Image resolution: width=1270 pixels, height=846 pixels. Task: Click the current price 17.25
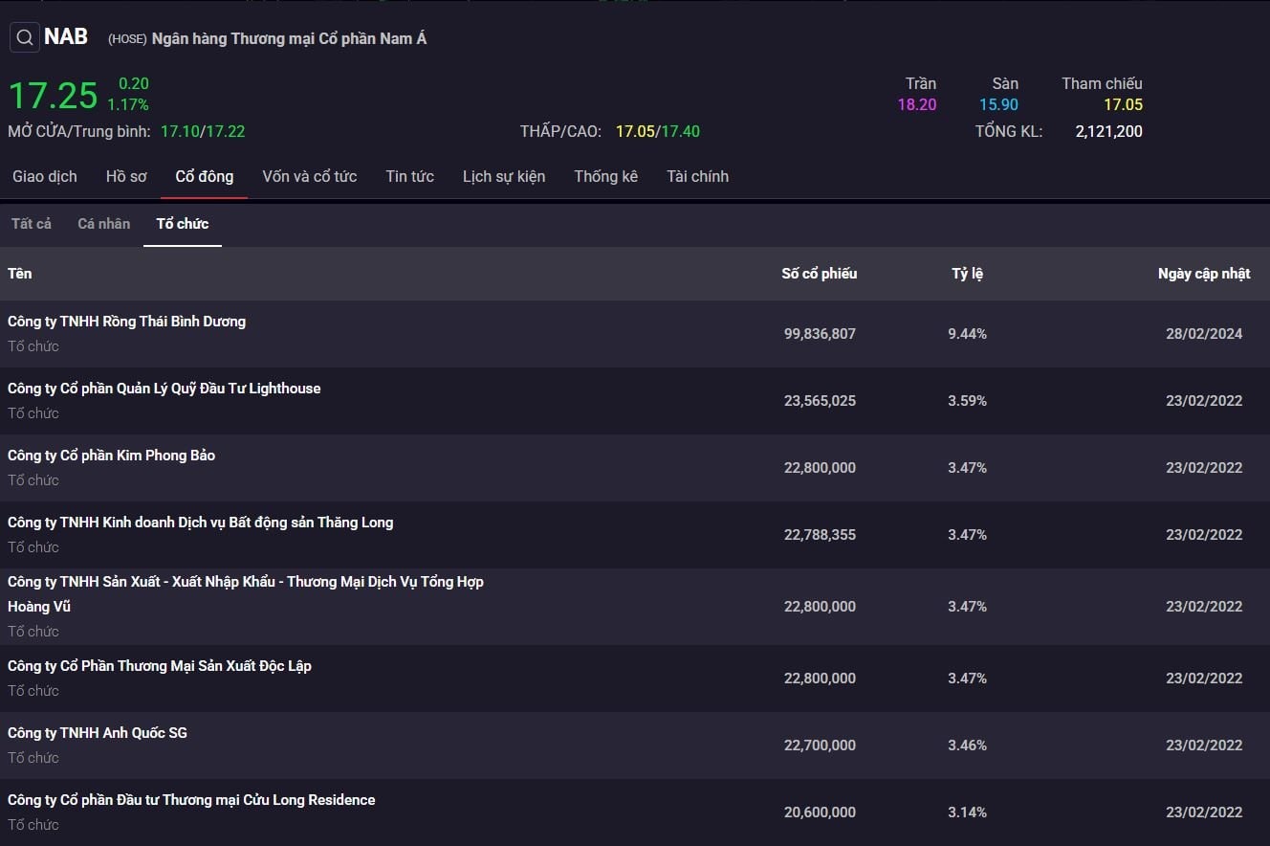click(x=54, y=96)
